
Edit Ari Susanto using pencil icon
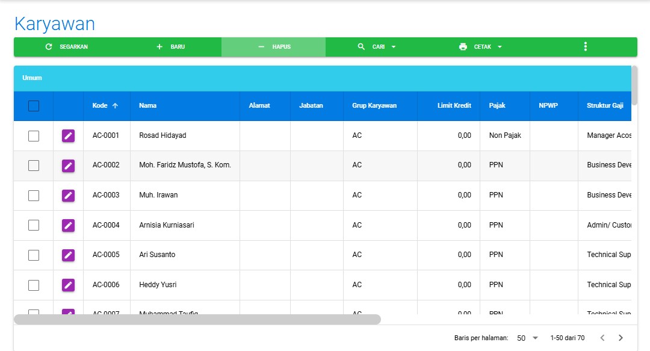[69, 255]
